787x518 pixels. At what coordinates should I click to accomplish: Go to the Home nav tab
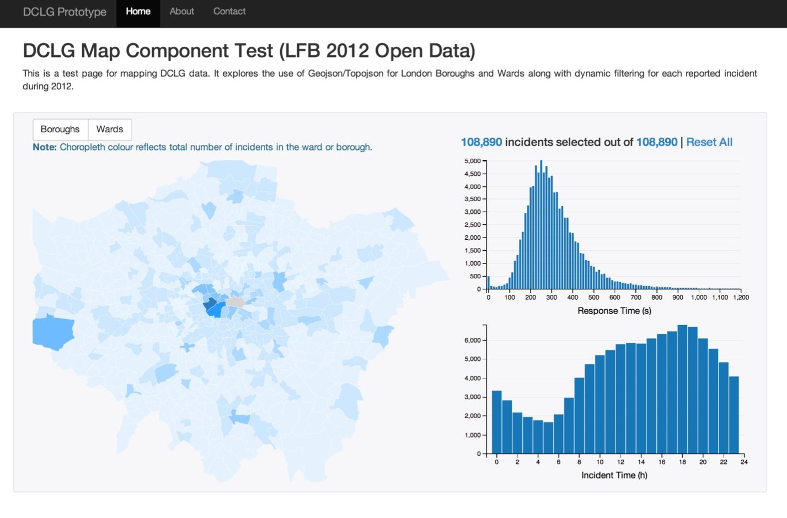coord(138,12)
